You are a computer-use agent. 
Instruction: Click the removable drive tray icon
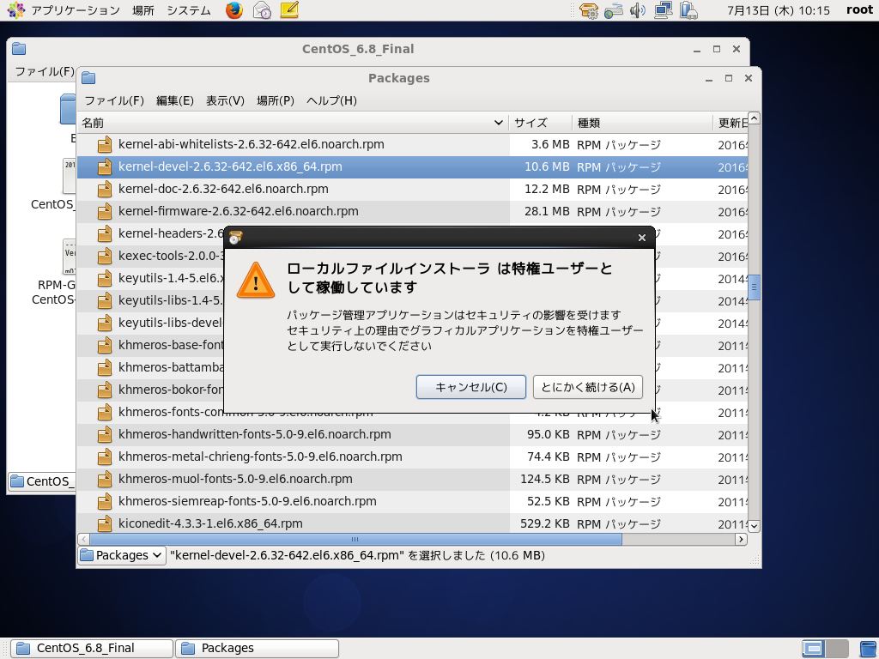tap(688, 10)
